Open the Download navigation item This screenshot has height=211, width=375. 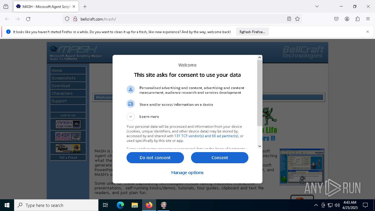(68, 86)
